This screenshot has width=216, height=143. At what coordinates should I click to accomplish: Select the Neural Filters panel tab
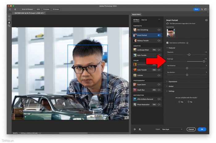point(136,14)
